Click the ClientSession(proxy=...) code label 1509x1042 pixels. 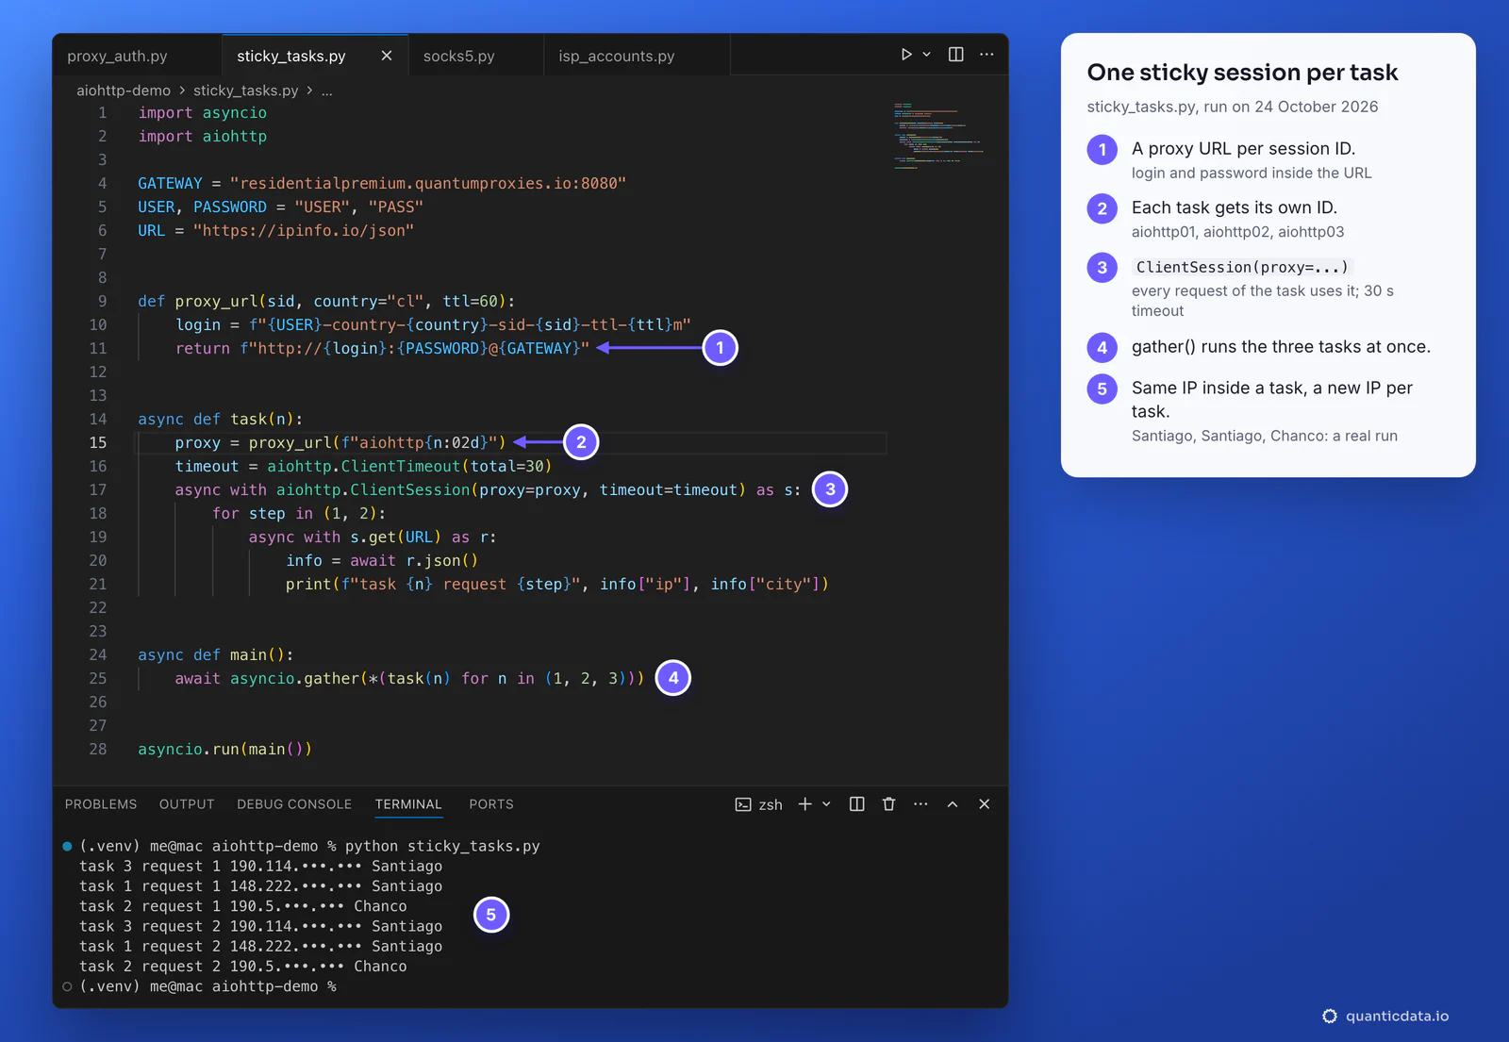[x=1242, y=267]
